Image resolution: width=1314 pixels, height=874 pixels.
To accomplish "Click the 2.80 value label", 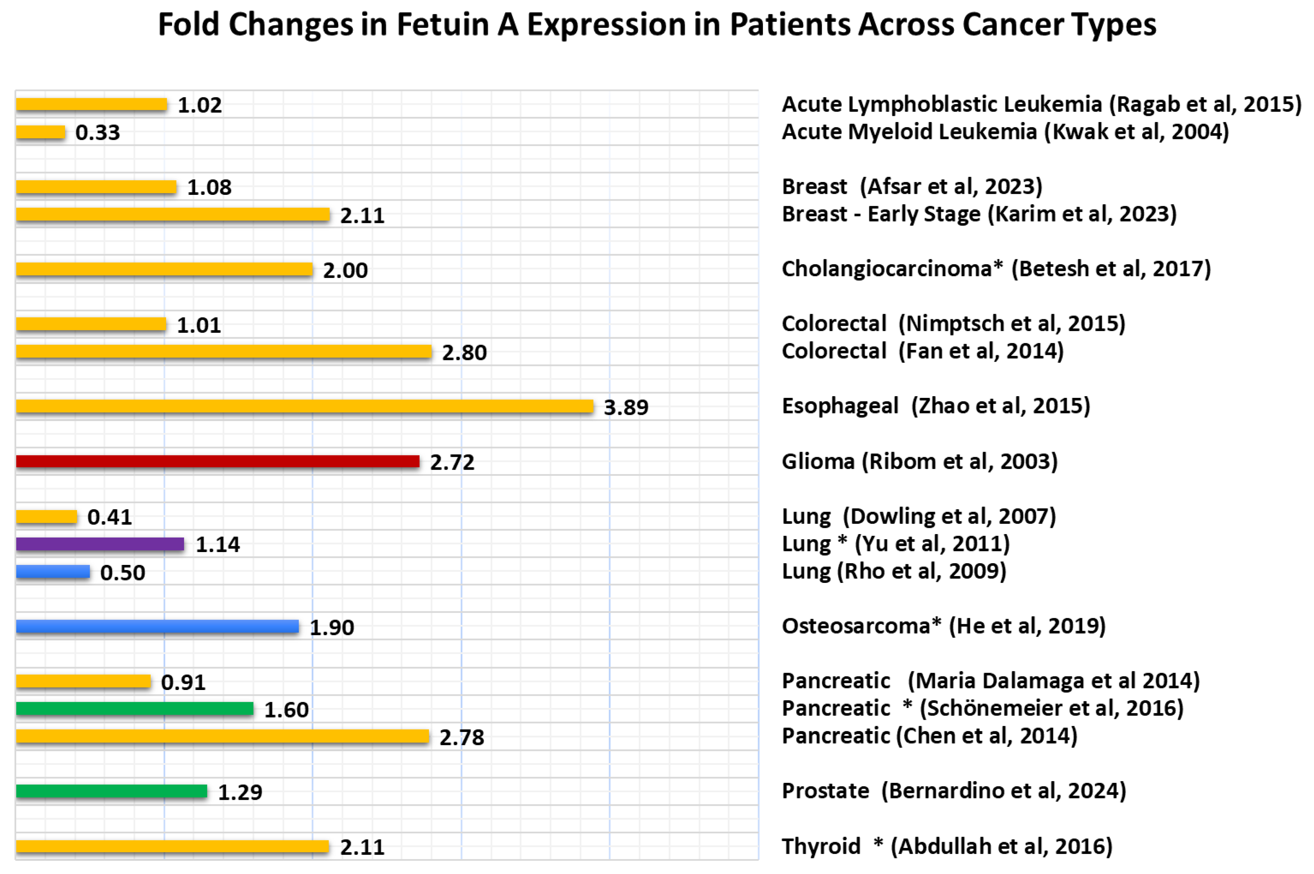I will coord(464,353).
